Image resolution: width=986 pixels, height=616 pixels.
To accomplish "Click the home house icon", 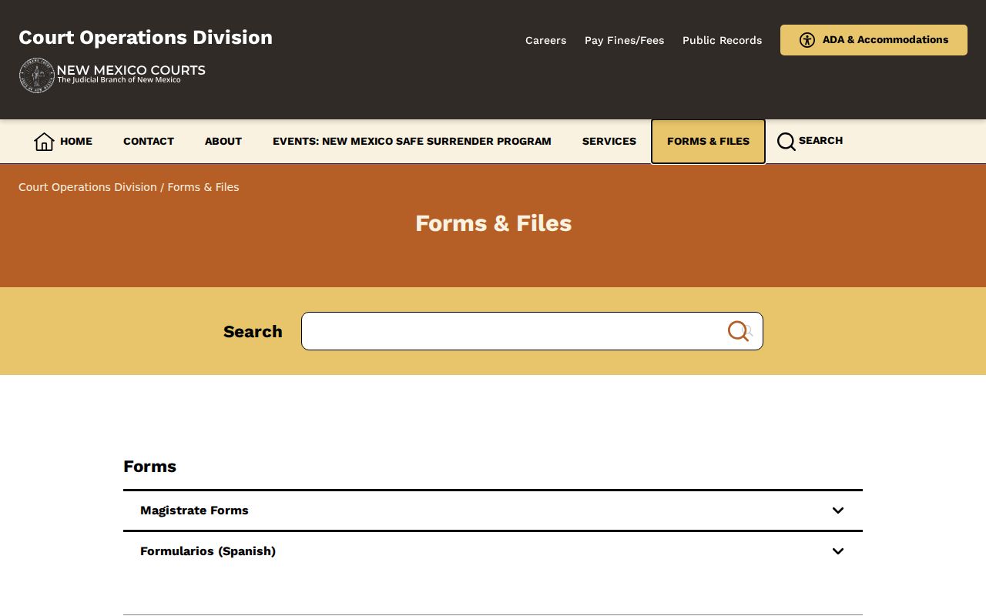I will (x=44, y=141).
